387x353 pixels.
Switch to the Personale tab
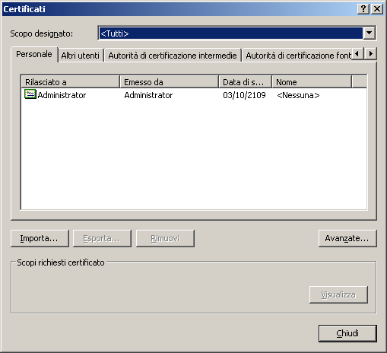click(34, 54)
